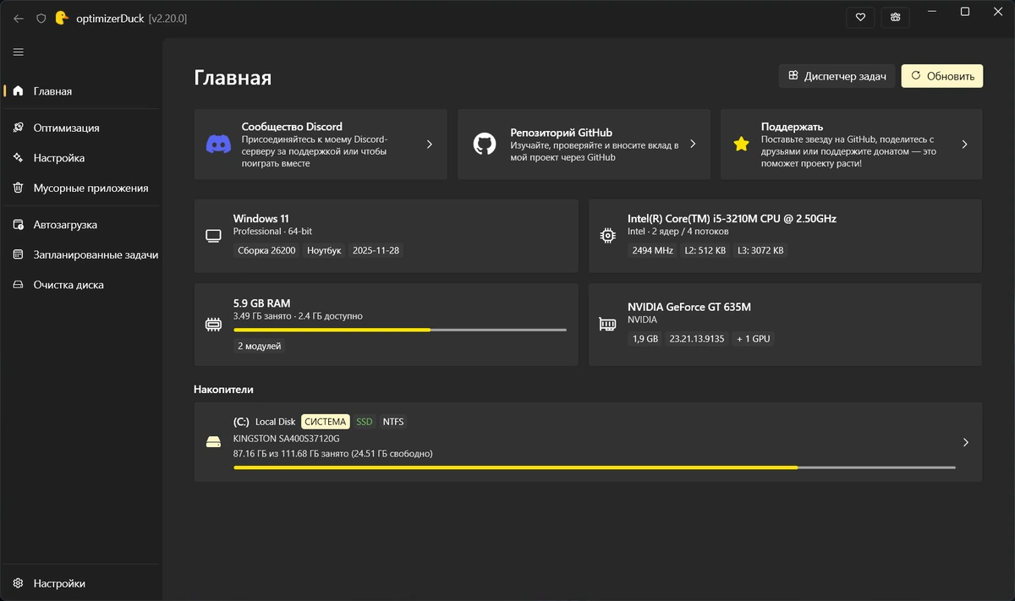
Task: Click the yellow star icon
Action: point(742,144)
